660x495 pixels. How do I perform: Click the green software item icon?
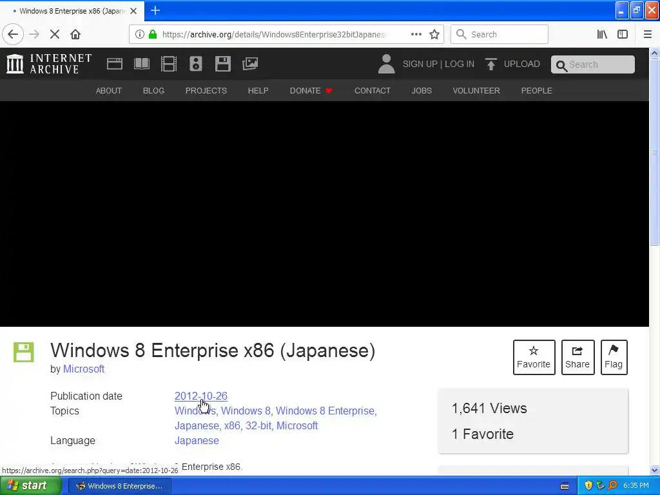tap(24, 353)
